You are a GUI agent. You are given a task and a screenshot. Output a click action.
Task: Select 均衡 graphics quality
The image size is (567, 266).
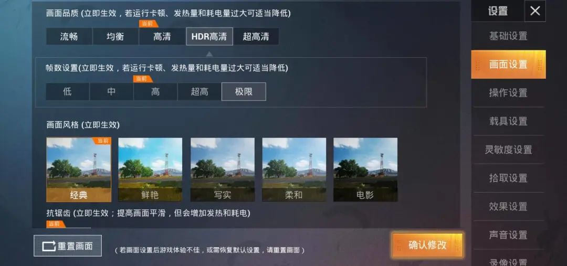pos(115,37)
